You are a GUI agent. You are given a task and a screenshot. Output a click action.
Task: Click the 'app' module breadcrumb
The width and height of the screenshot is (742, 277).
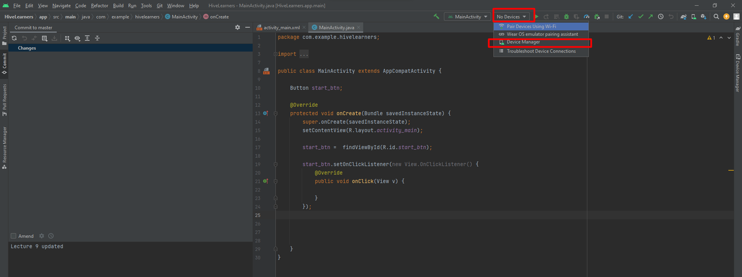tap(43, 17)
